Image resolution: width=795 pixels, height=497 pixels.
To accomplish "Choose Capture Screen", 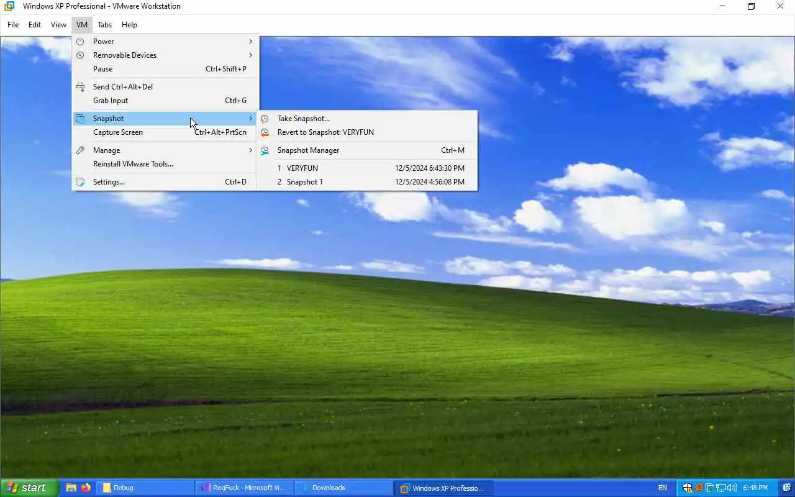I will [x=165, y=132].
